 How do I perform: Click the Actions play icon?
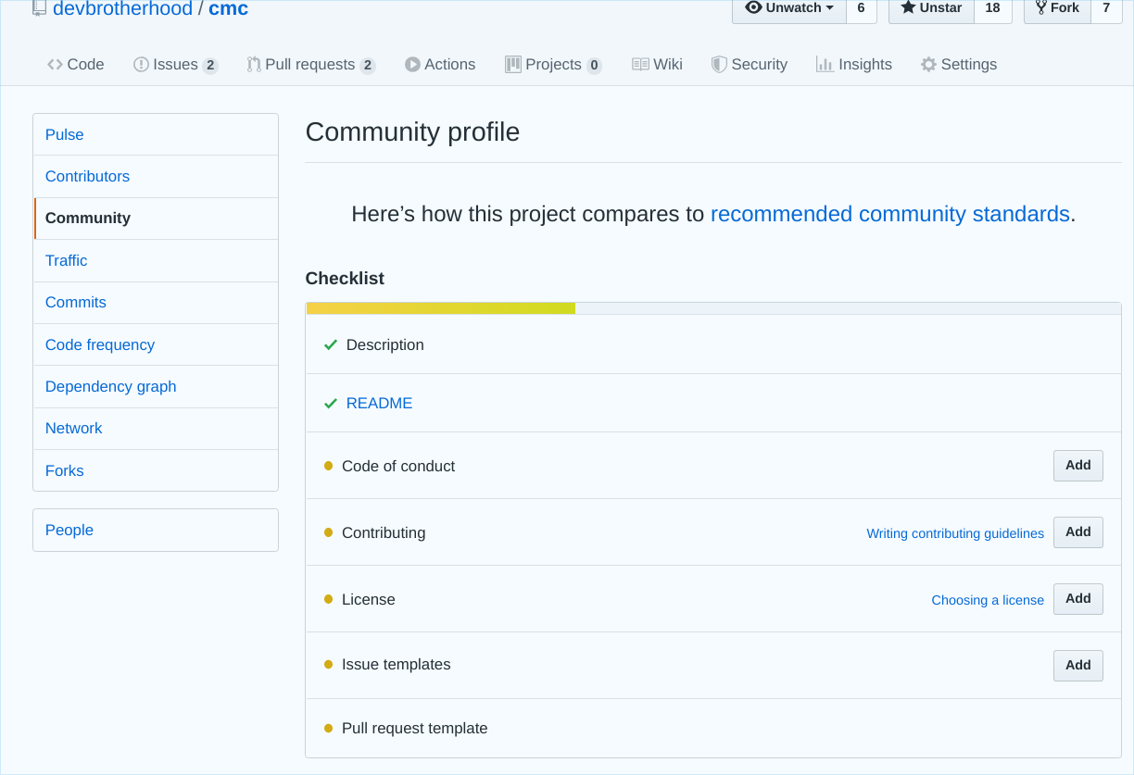tap(412, 65)
